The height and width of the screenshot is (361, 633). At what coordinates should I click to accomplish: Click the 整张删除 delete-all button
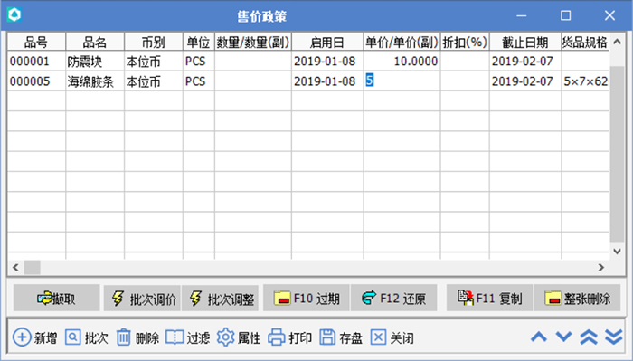[x=577, y=298]
